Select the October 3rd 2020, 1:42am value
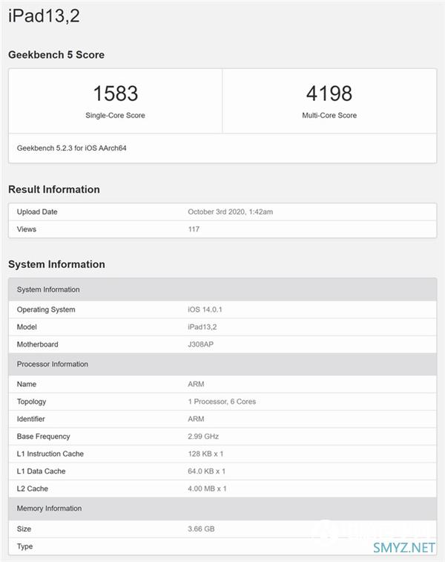Viewport: 445px width, 562px height. 230,212
